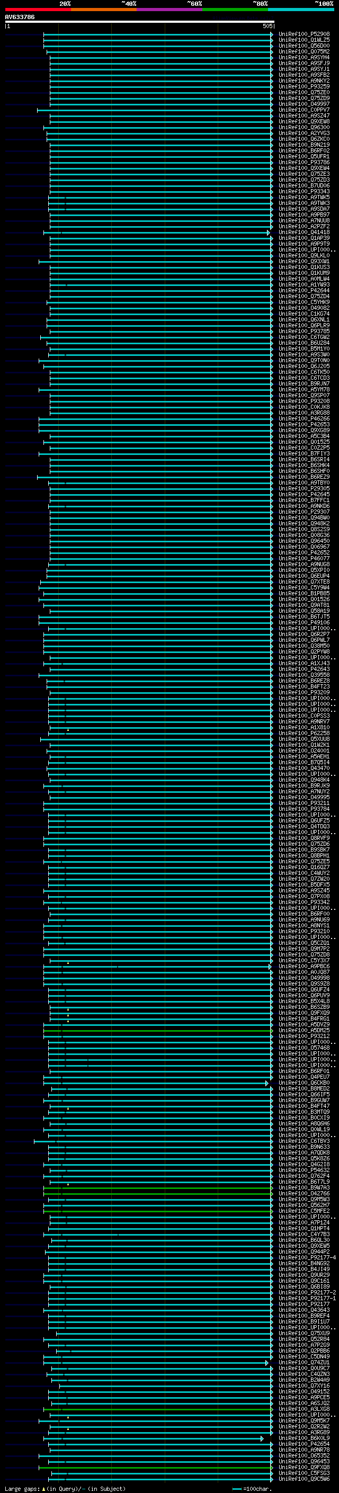Click the UniRef100_Q9FXQ8 label

point(304,1468)
